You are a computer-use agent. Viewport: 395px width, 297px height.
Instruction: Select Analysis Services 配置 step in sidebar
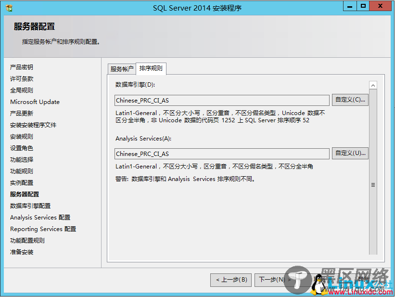tap(40, 217)
